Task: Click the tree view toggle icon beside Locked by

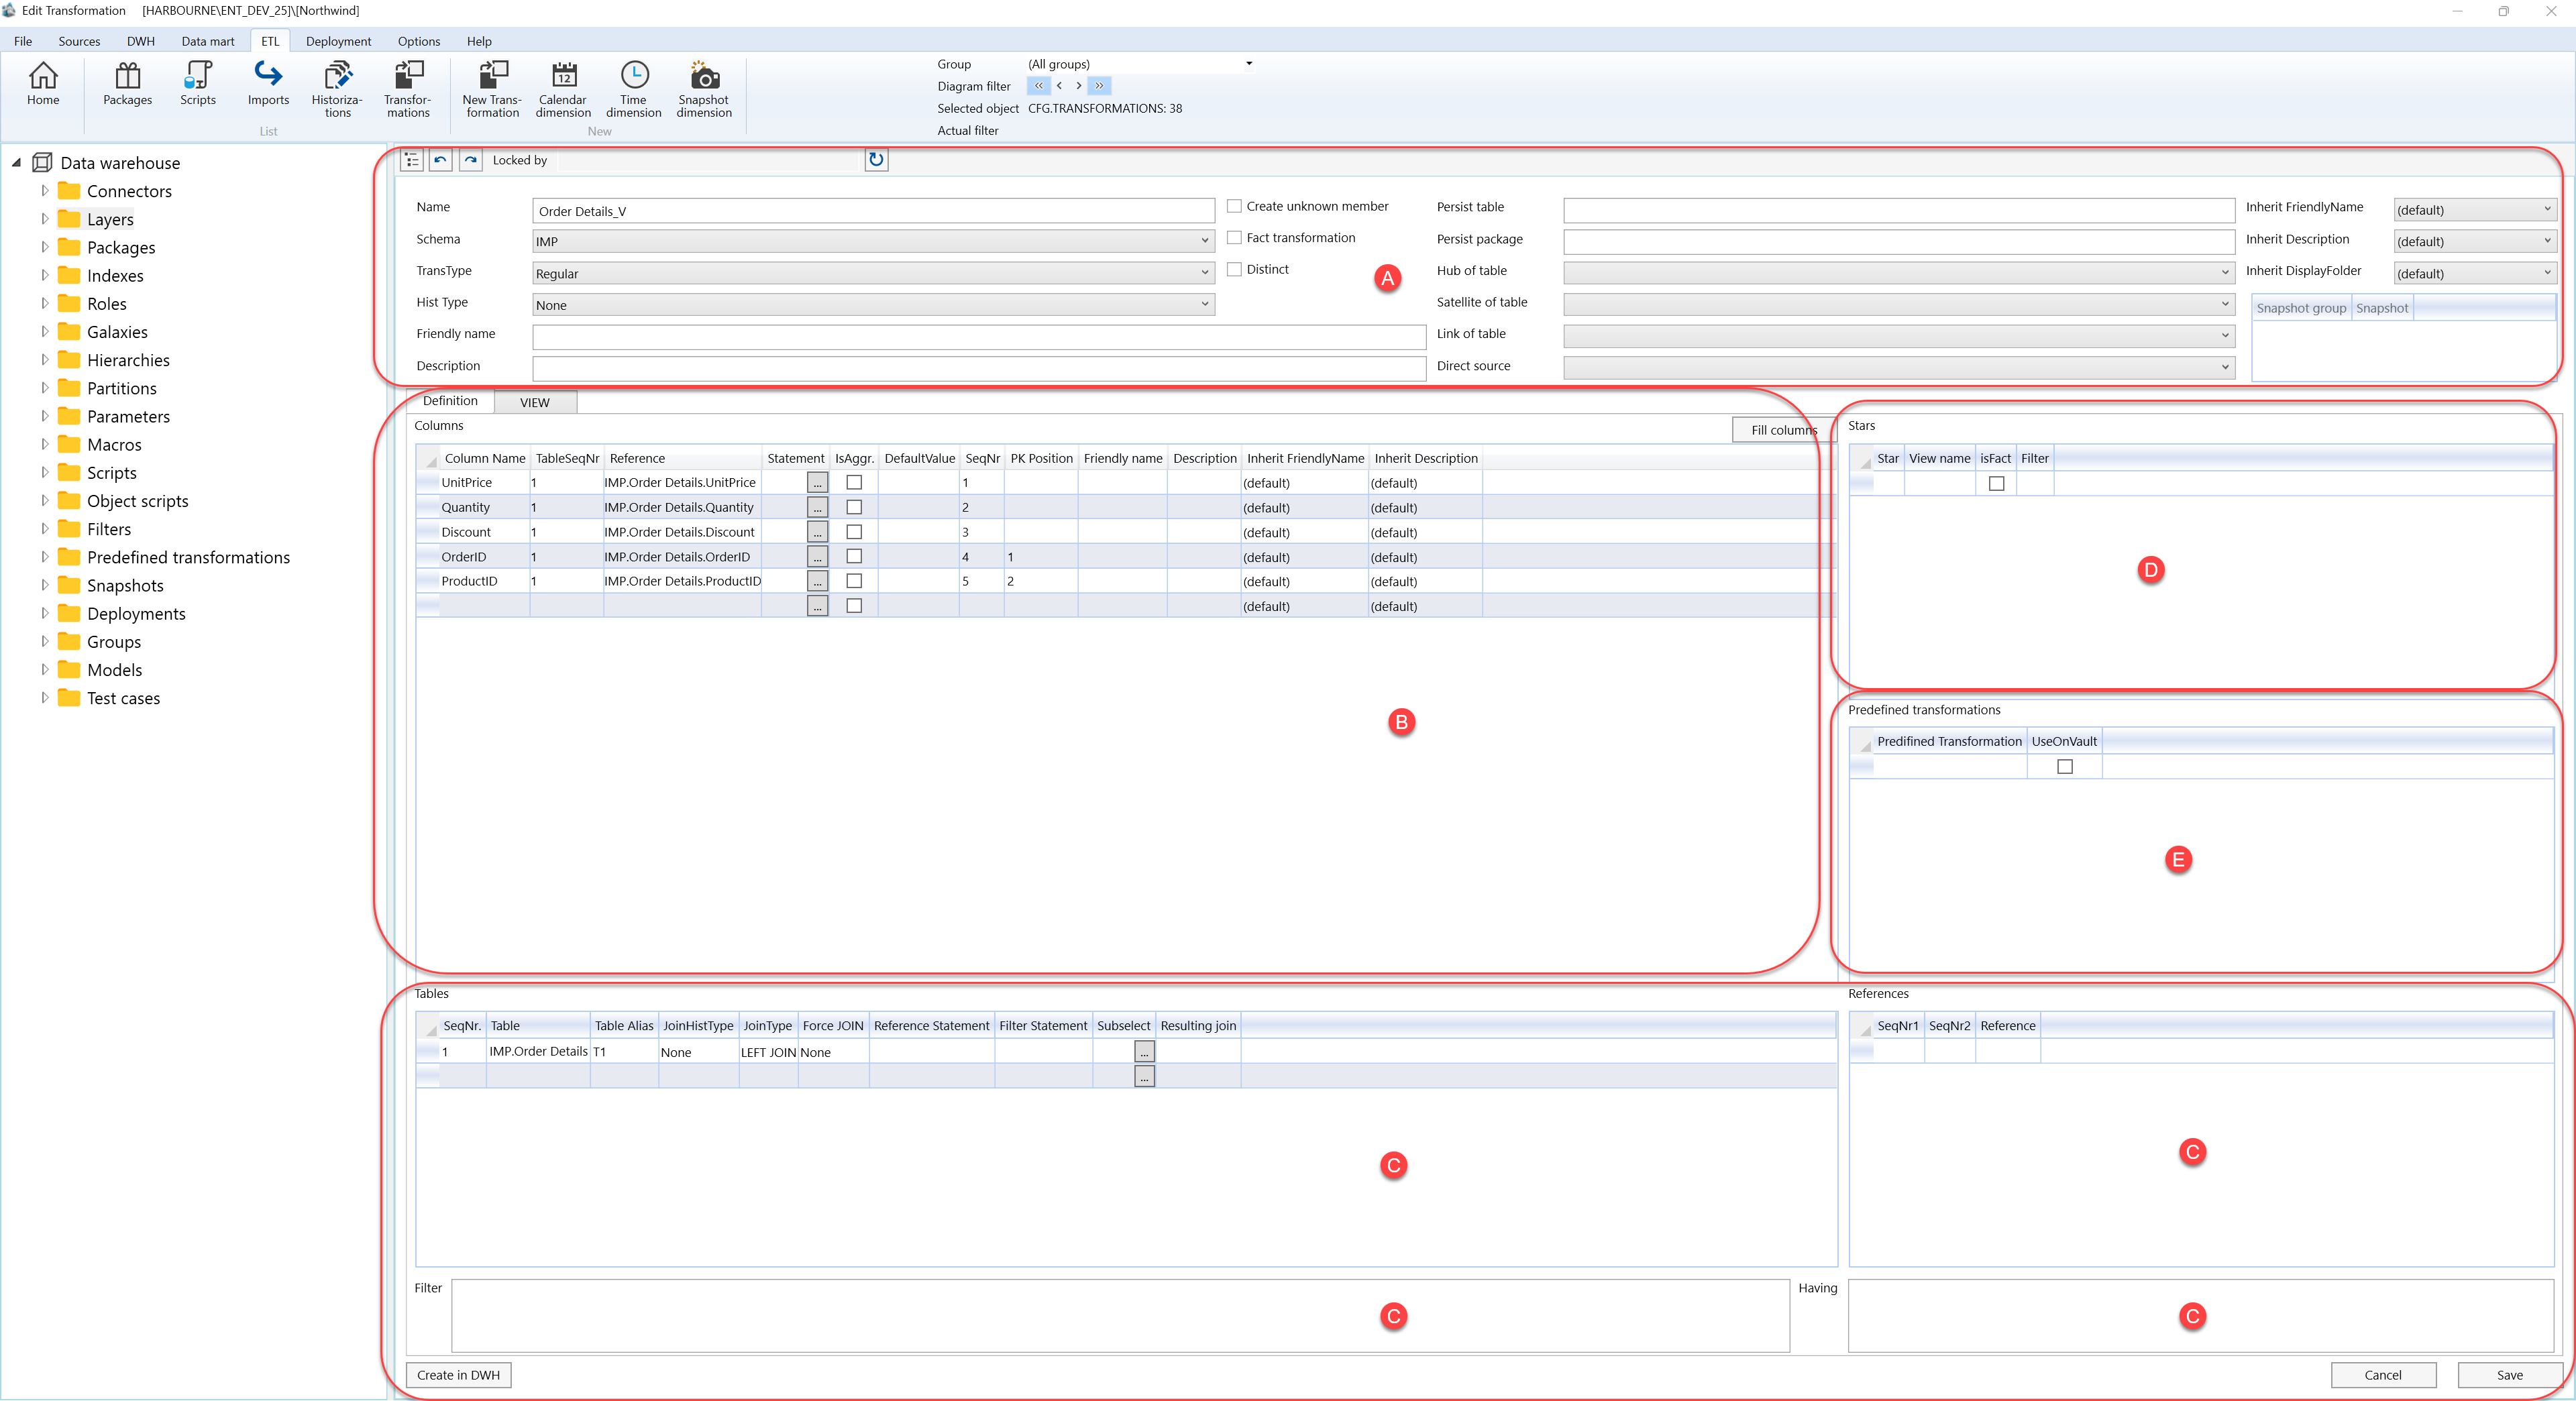Action: [412, 160]
